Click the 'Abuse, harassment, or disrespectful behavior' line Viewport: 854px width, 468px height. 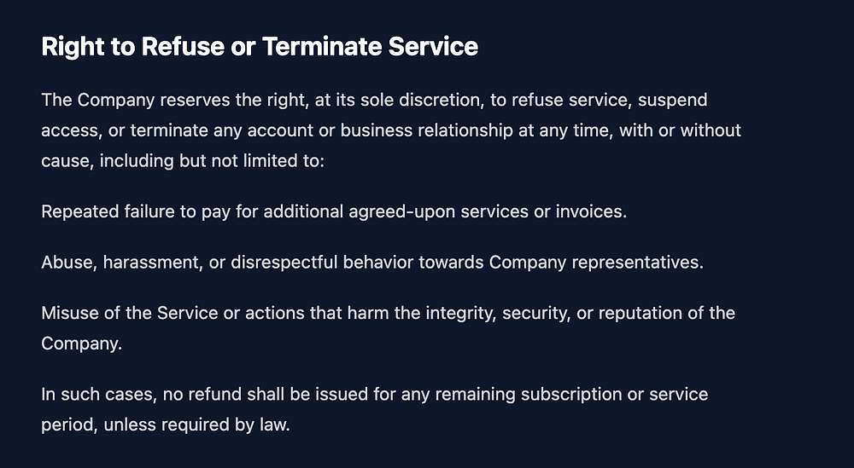coord(372,262)
